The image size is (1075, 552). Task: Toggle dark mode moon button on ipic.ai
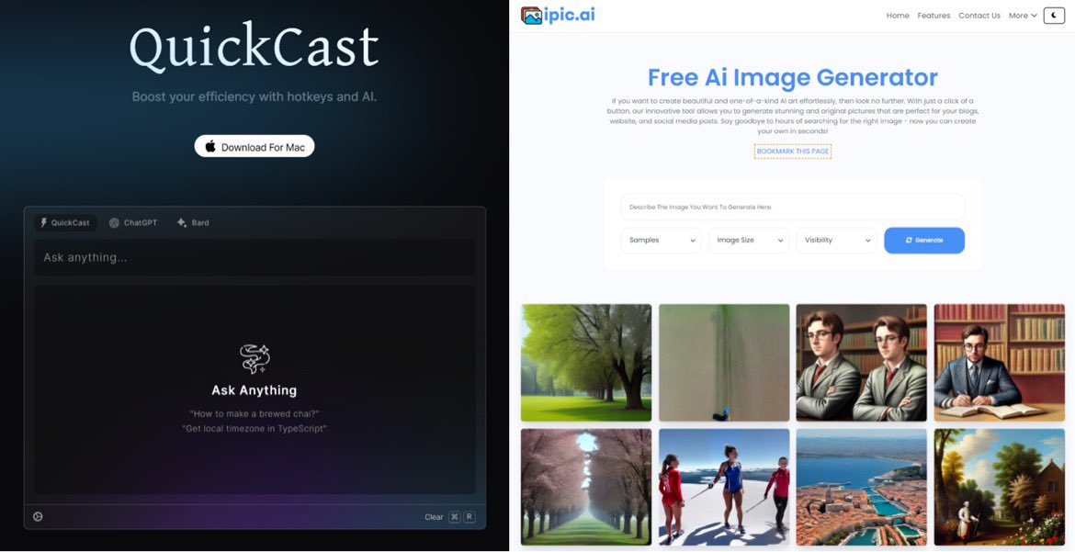point(1054,16)
